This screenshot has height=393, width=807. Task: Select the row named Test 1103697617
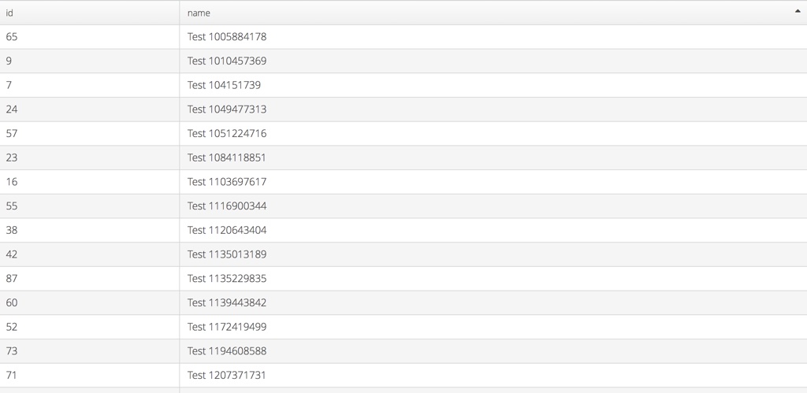(227, 182)
